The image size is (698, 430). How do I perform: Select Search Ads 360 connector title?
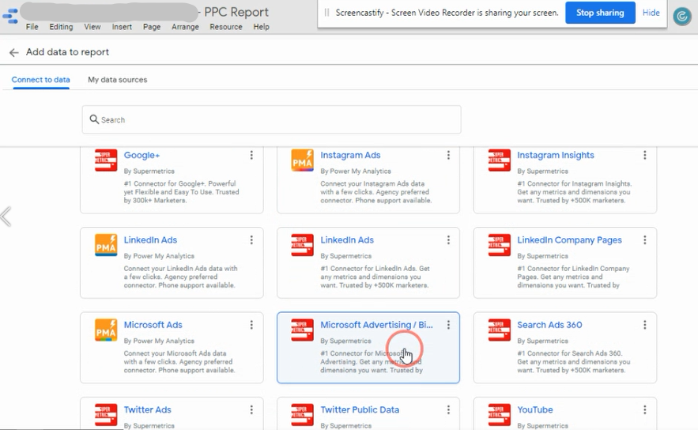tap(549, 325)
